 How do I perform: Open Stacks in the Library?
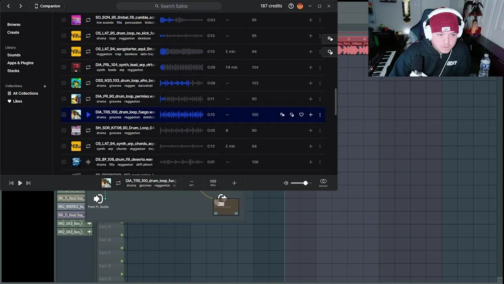pos(13,71)
